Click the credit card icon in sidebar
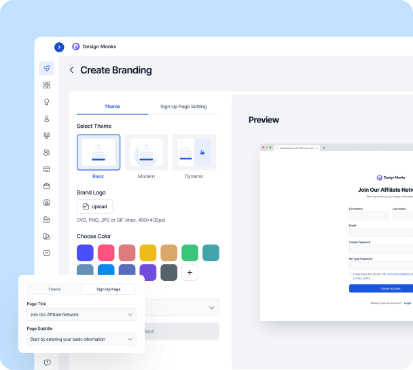Viewport: 413px width, 370px height. tap(46, 169)
